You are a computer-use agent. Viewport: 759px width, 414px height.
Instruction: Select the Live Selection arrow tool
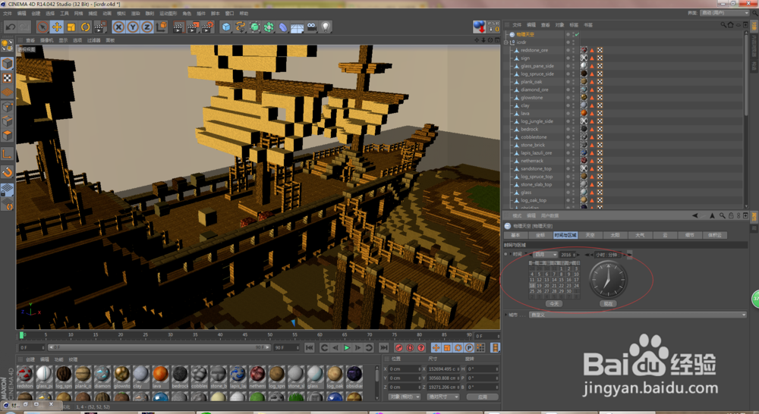point(43,27)
